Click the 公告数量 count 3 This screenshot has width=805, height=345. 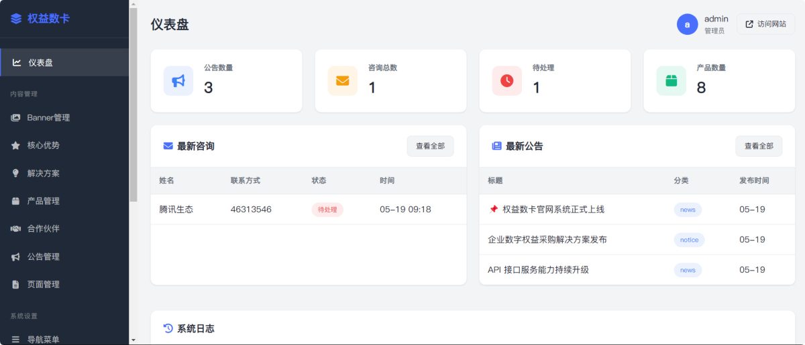[208, 87]
